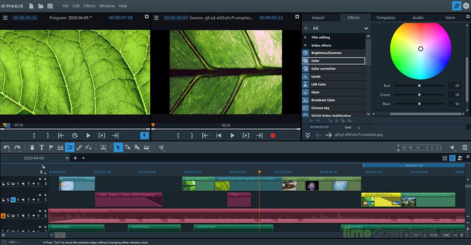Toggle visibility eye on track 4
Viewport: 471px width, 245px height.
(x=13, y=183)
